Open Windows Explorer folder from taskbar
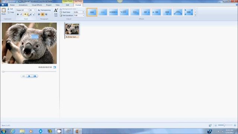 pyautogui.click(x=22, y=131)
